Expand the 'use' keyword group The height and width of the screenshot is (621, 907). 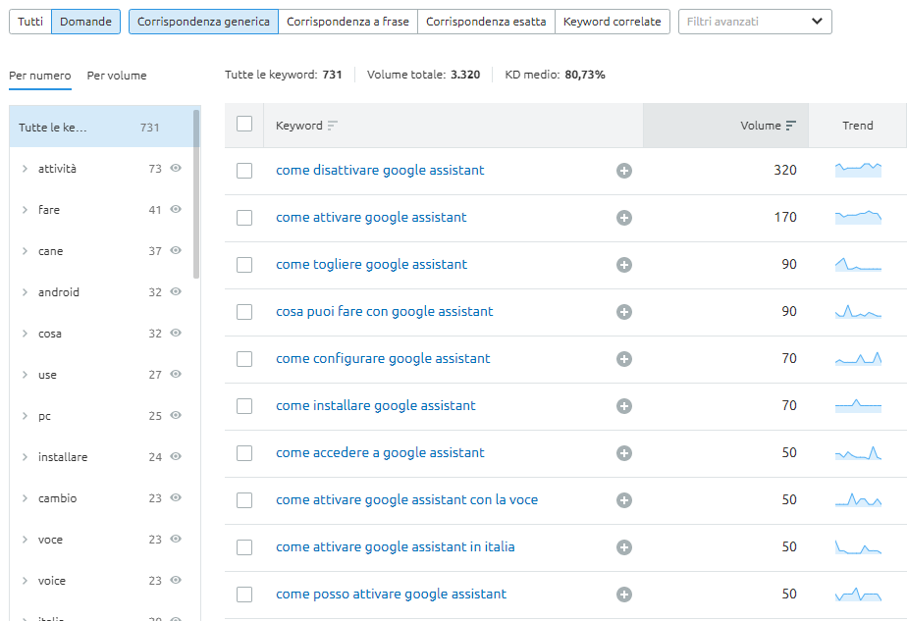click(25, 375)
